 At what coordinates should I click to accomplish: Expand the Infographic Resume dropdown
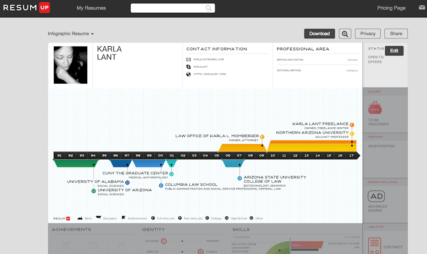(71, 34)
